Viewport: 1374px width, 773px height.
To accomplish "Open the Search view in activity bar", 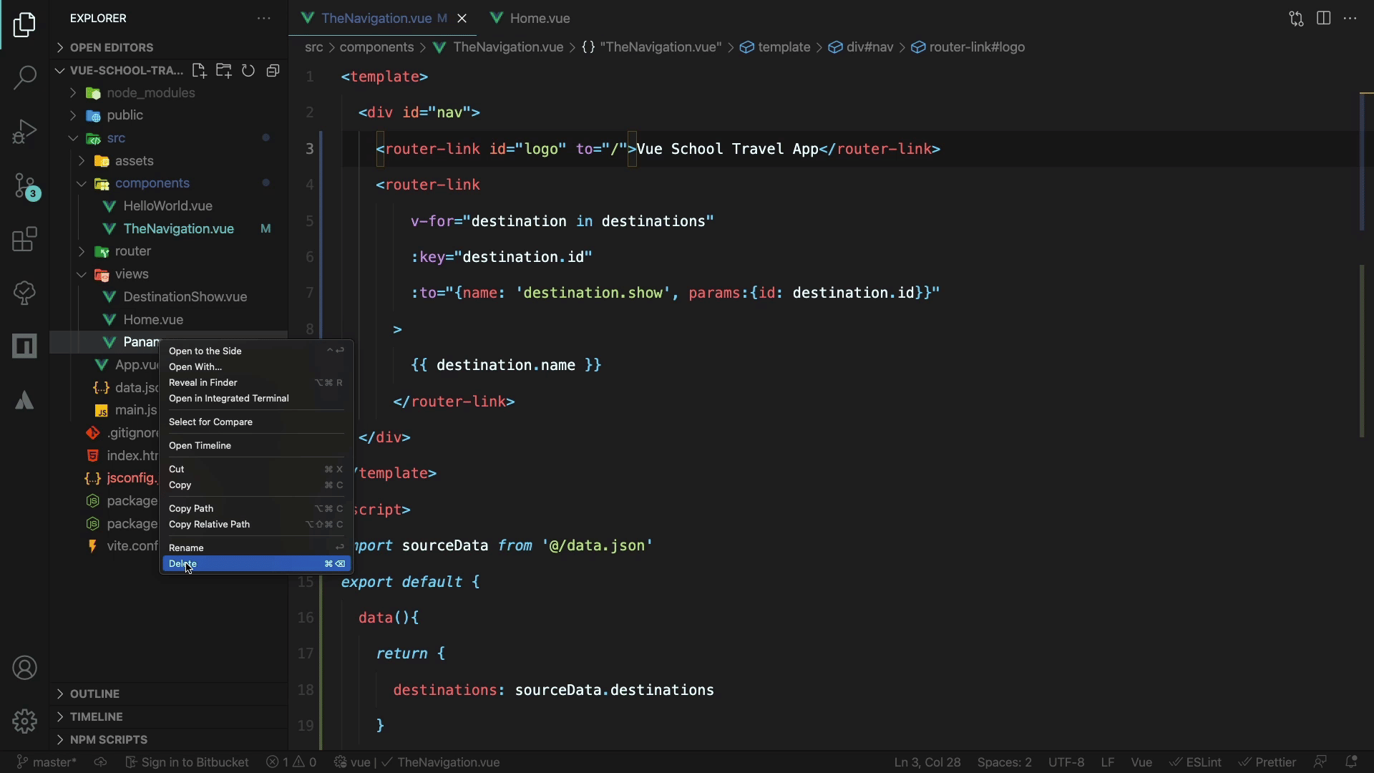I will click(x=24, y=77).
